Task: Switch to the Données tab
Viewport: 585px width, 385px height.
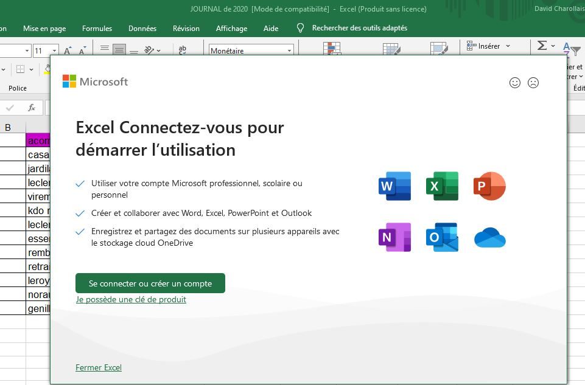Action: point(142,29)
